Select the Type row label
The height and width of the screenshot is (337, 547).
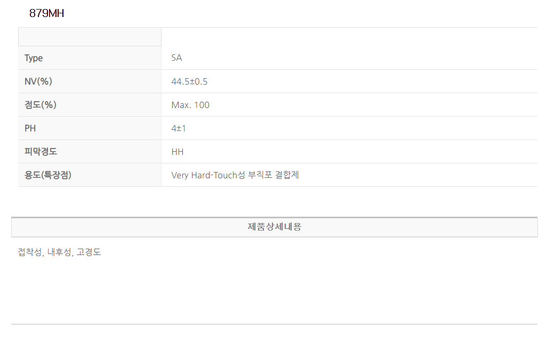pyautogui.click(x=34, y=58)
